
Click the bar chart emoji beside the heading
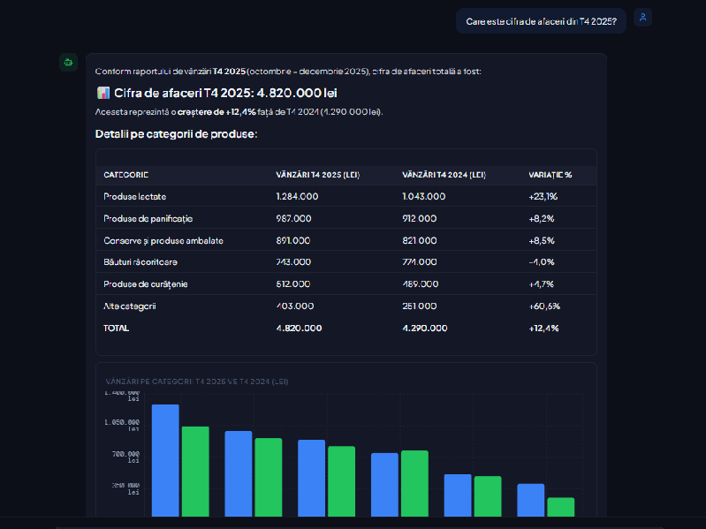coord(102,93)
